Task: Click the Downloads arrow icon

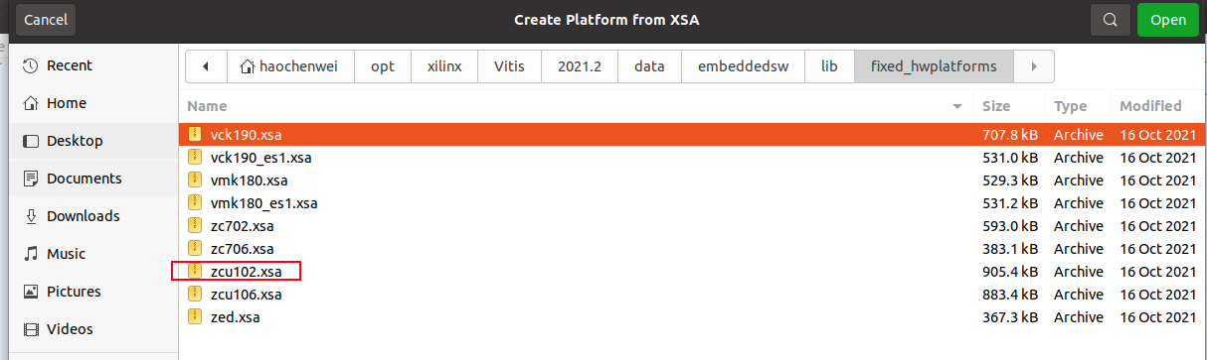Action: (30, 216)
